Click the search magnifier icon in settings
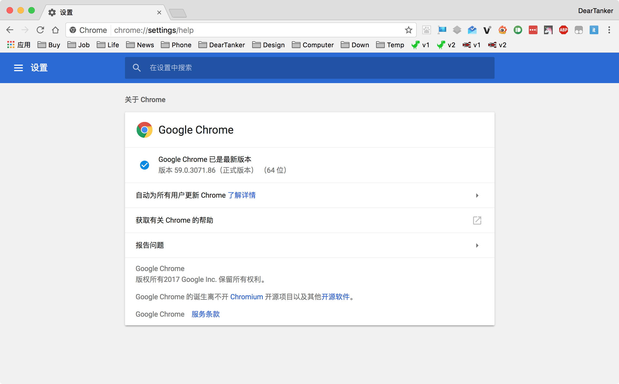 137,68
